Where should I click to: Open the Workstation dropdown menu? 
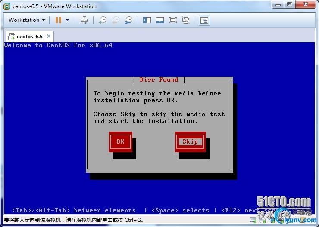pos(27,20)
